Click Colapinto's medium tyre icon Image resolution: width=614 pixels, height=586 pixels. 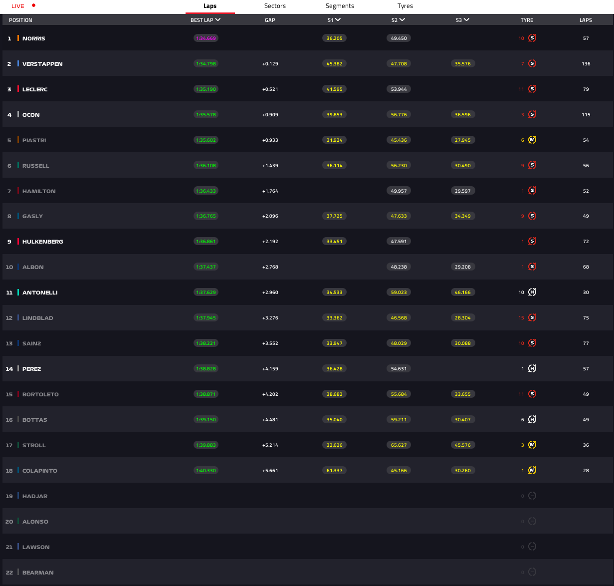(532, 471)
